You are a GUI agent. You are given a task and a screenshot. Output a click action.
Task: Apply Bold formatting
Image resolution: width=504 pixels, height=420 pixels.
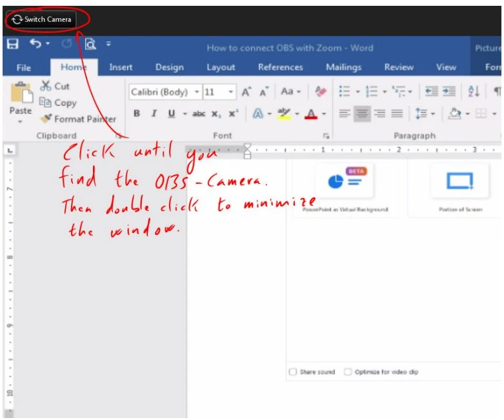[137, 114]
